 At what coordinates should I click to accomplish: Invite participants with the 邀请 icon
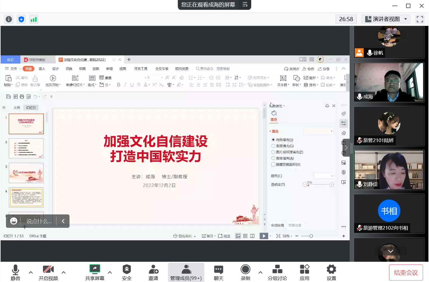click(153, 272)
